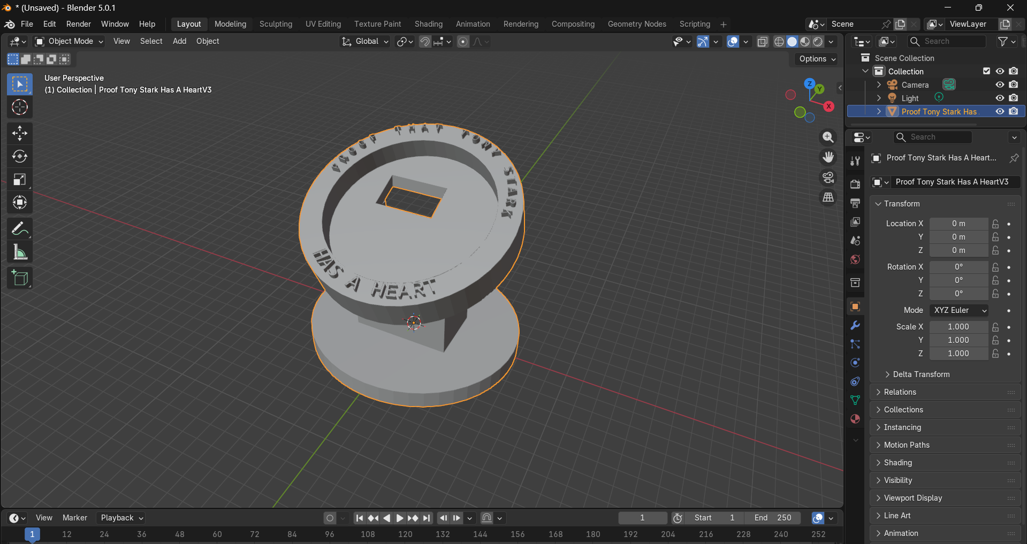Open the Material properties tab icon

(x=855, y=419)
